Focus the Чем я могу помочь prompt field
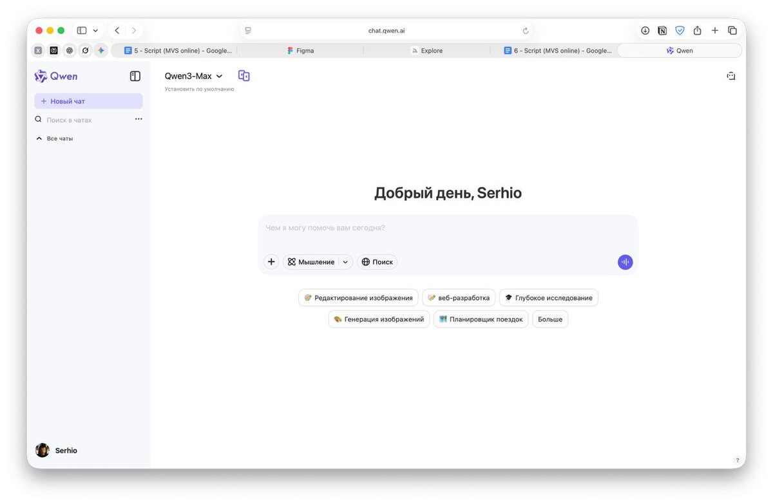 (448, 228)
